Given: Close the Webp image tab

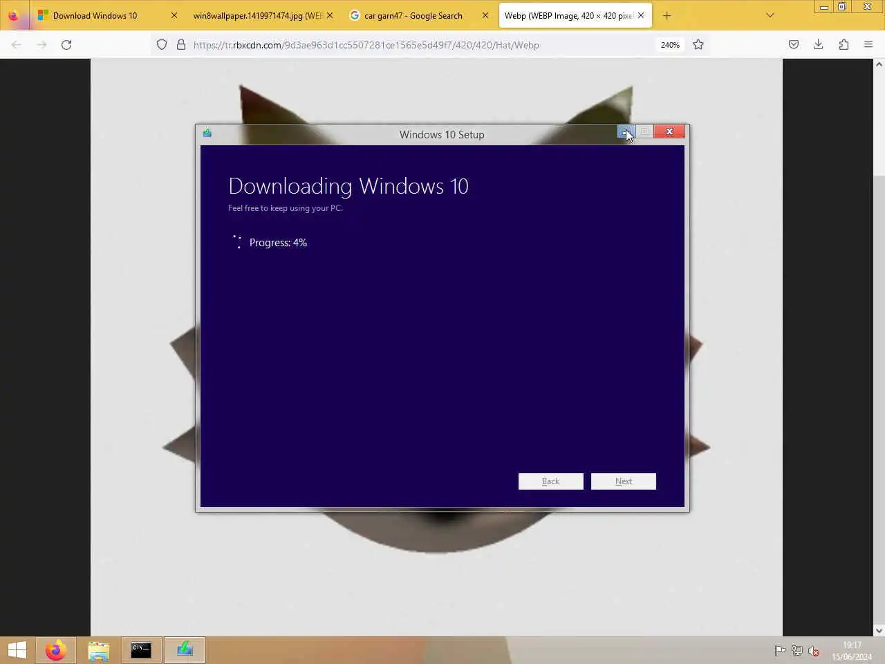Looking at the screenshot, I should pyautogui.click(x=640, y=15).
